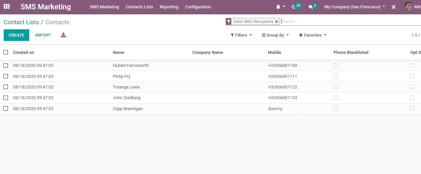Open the Reporting menu
Screen dimensions: 421x174
pos(169,7)
